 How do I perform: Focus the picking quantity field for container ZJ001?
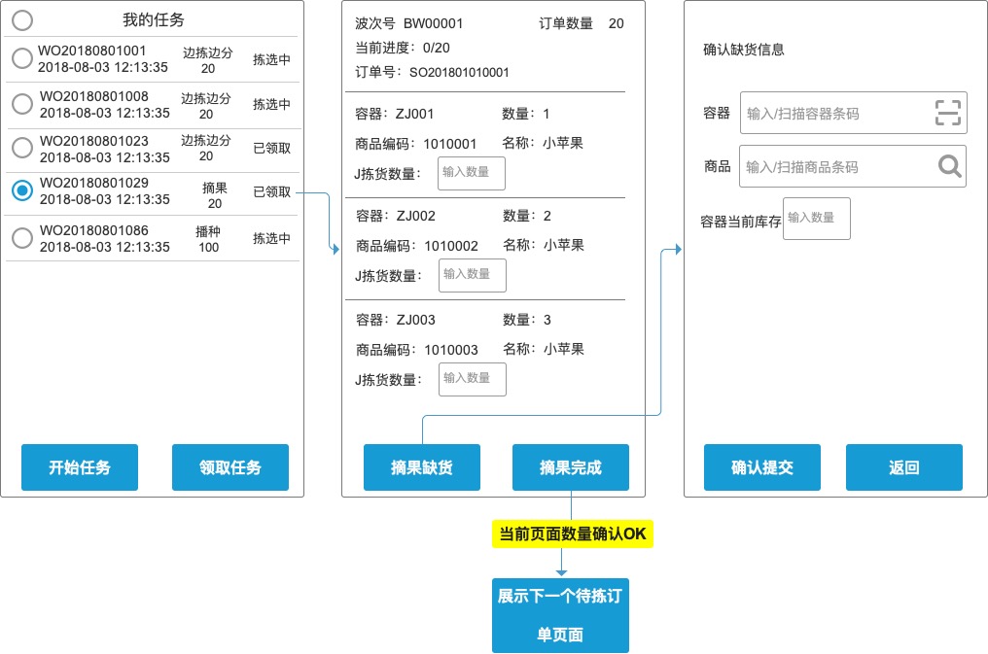472,173
